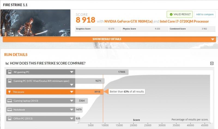Click the Graphics Score value 10 670
Image resolution: width=218 pixels, height=129 pixels.
(111, 29)
